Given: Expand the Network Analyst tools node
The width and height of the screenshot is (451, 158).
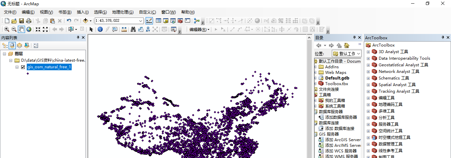Looking at the screenshot, I should point(368,72).
